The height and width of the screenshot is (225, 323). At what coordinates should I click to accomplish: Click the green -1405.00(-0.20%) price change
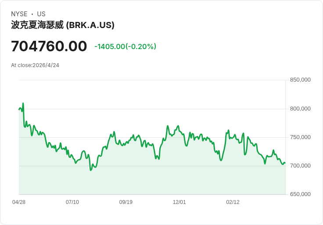pos(125,46)
